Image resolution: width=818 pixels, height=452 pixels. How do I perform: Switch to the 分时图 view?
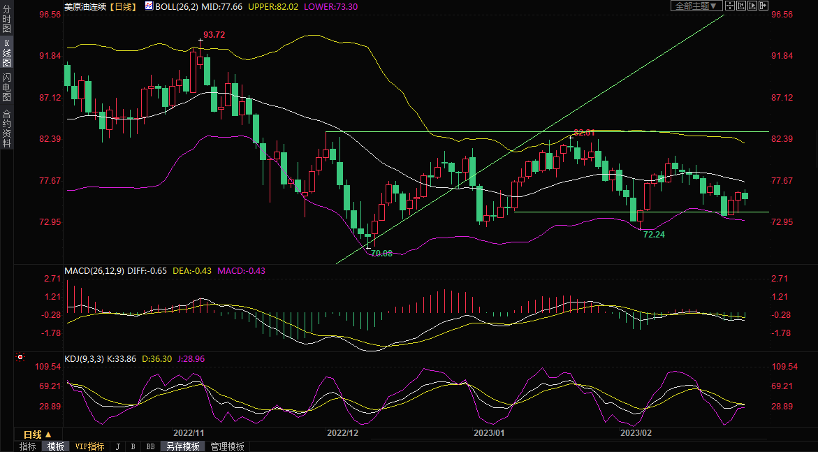(6, 20)
